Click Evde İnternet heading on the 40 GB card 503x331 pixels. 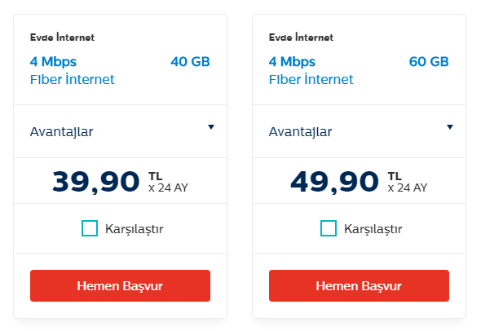[62, 38]
